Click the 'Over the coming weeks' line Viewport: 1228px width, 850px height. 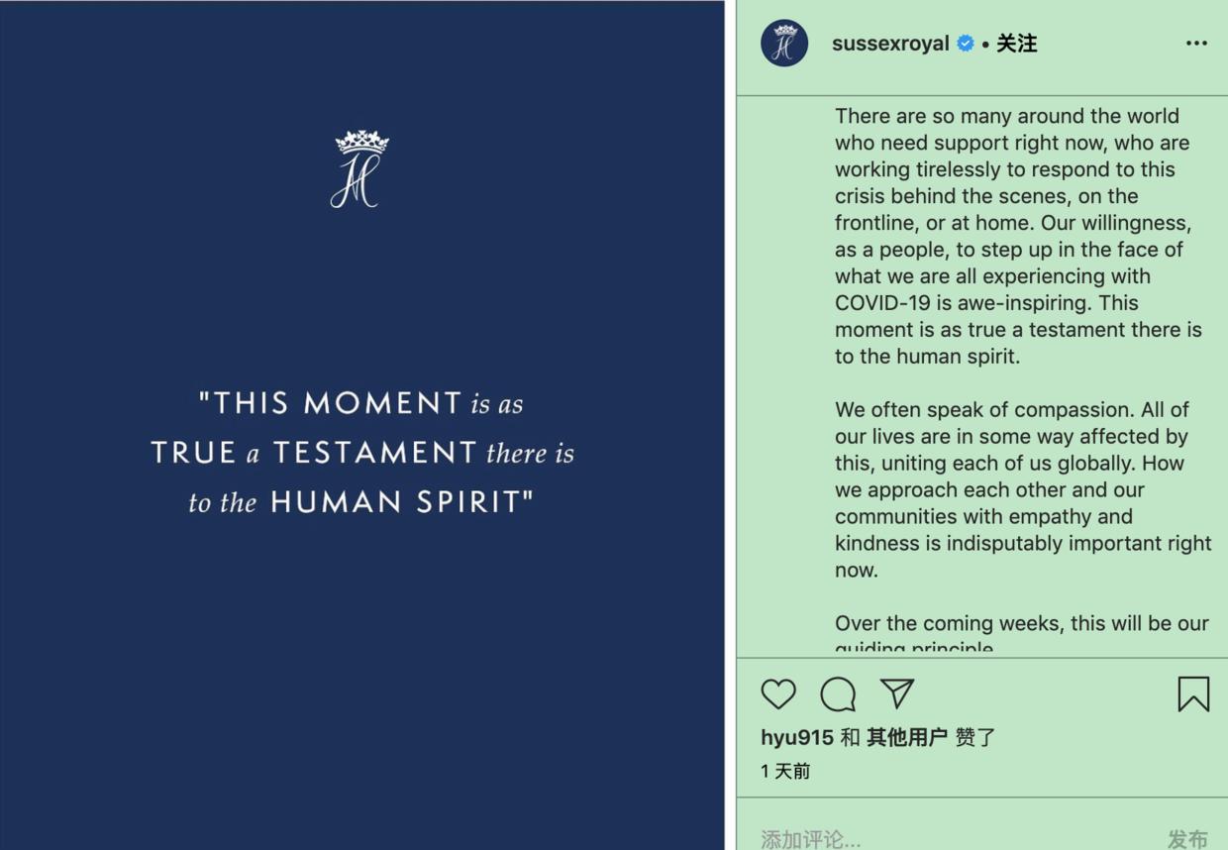1021,623
